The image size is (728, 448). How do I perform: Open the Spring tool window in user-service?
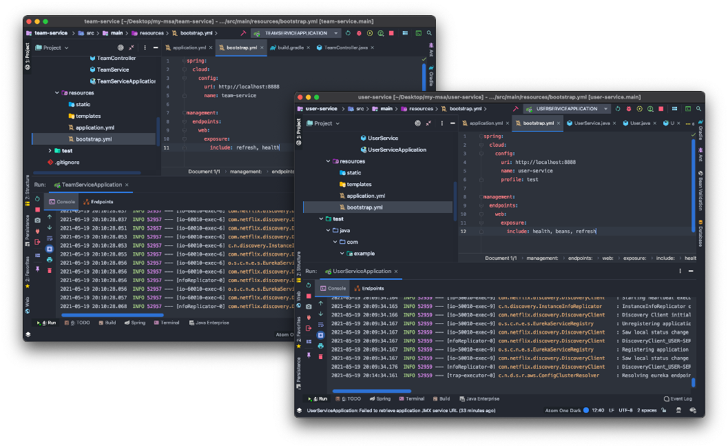pos(380,399)
